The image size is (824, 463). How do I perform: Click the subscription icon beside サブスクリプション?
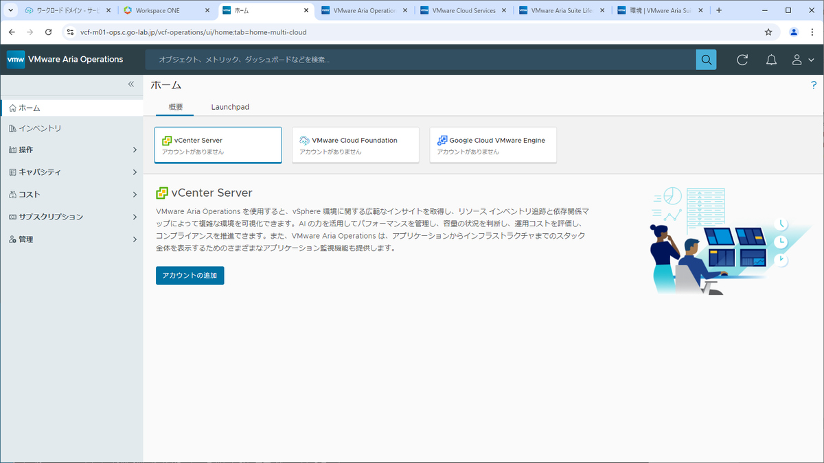pyautogui.click(x=12, y=217)
